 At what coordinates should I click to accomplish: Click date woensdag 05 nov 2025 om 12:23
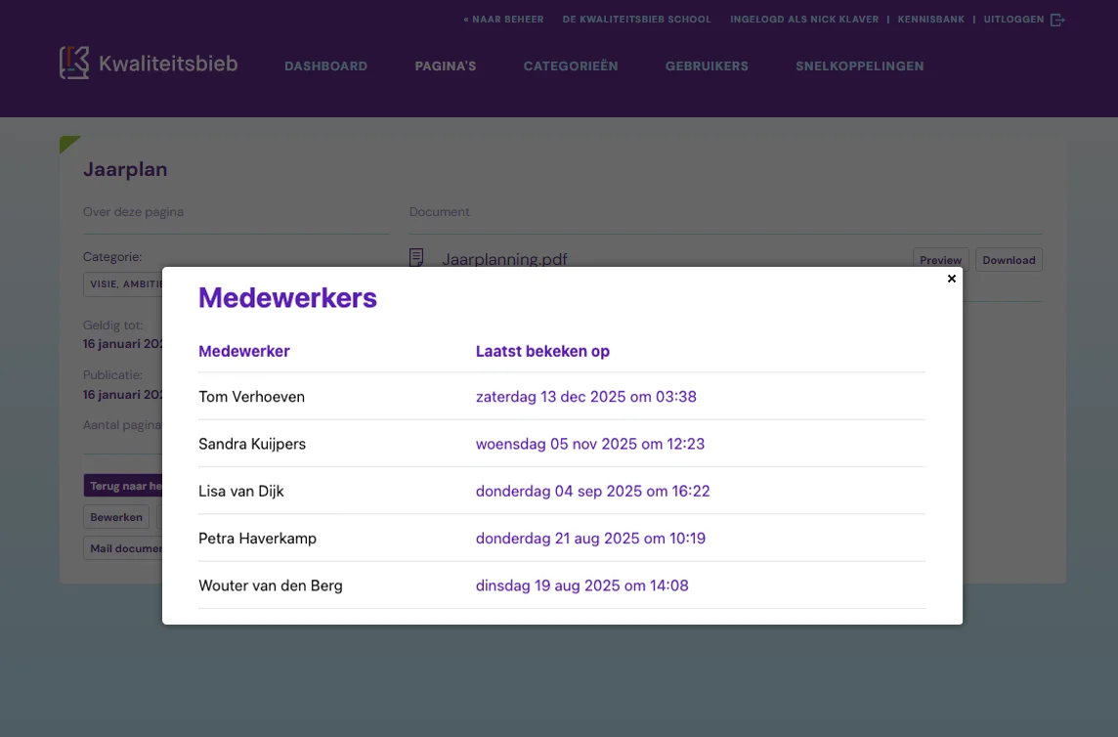point(590,444)
